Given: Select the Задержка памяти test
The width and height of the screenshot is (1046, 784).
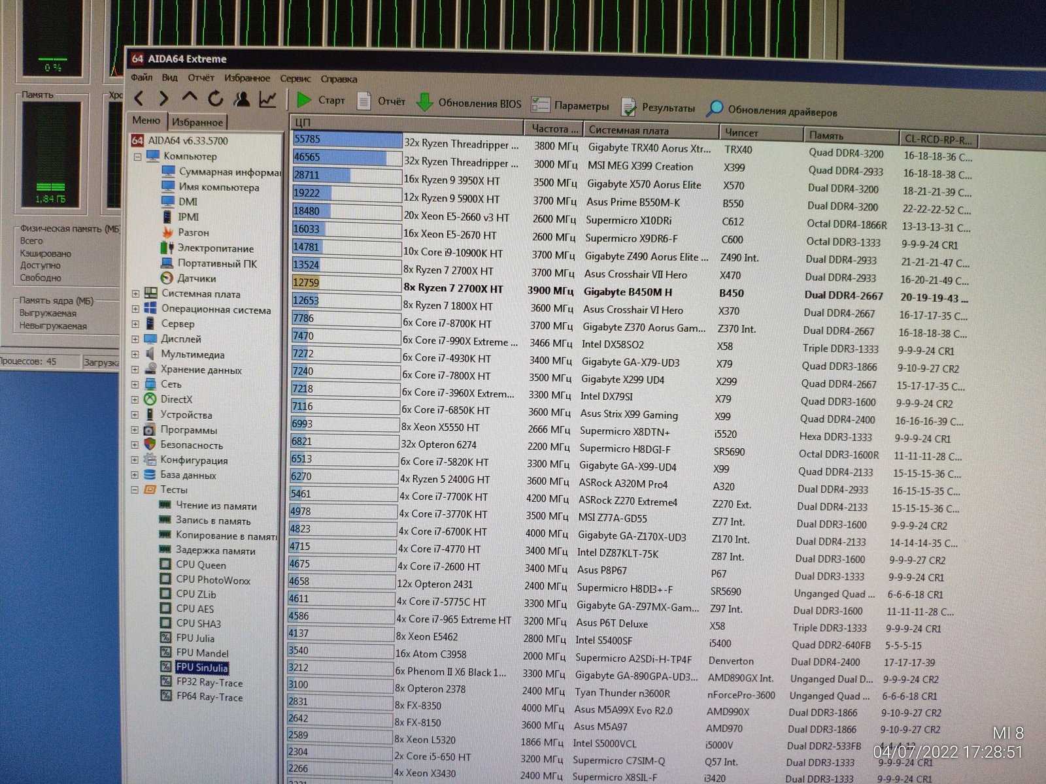Looking at the screenshot, I should 207,550.
